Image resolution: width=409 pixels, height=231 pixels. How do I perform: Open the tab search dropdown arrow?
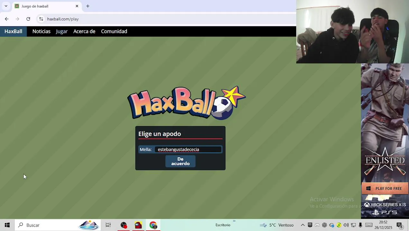6,6
